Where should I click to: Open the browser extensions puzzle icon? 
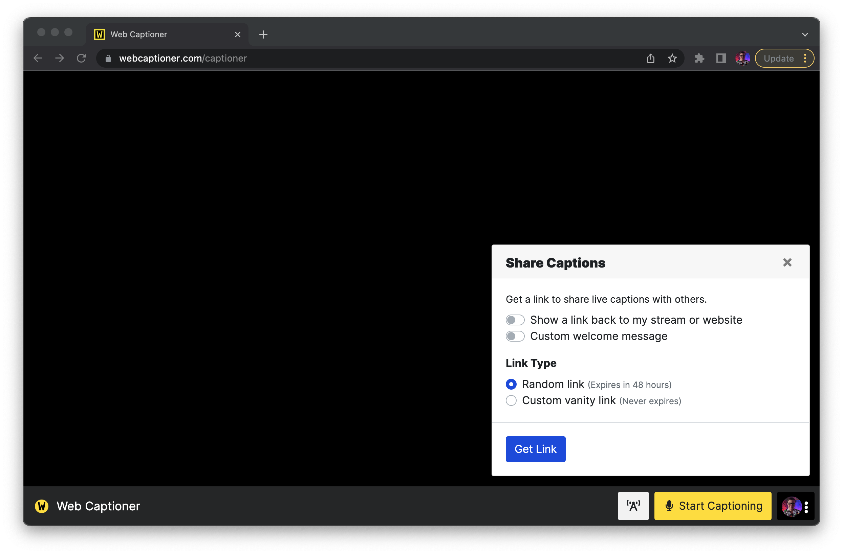699,59
